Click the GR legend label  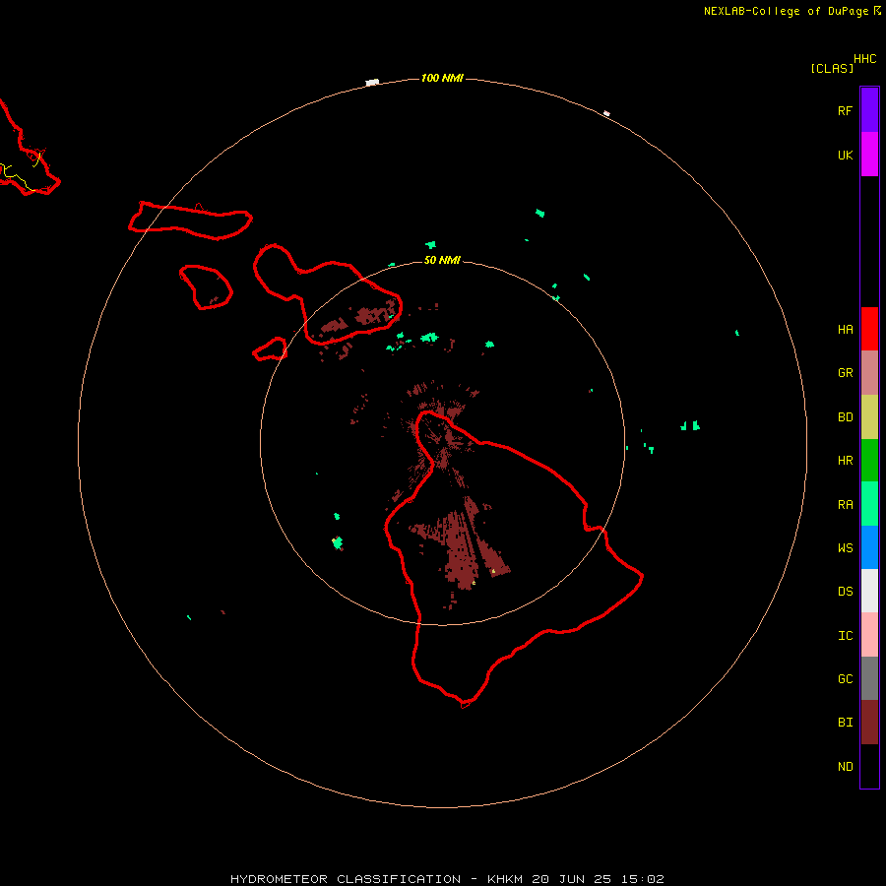click(x=845, y=373)
